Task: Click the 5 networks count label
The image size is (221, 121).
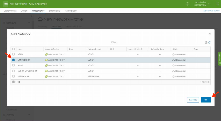Action: pyautogui.click(x=205, y=82)
